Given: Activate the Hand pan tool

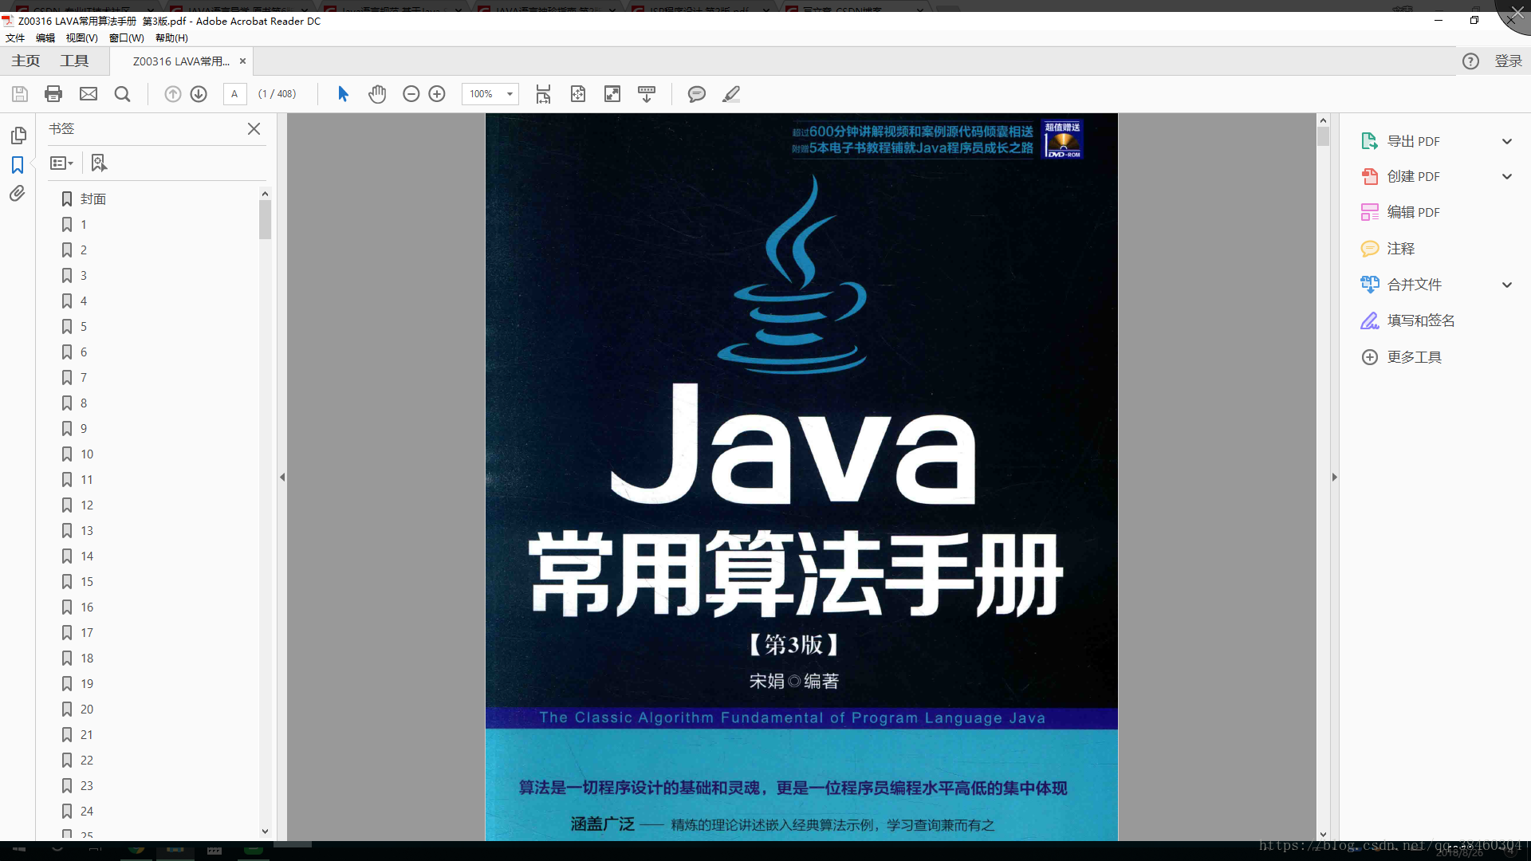Looking at the screenshot, I should (x=377, y=94).
